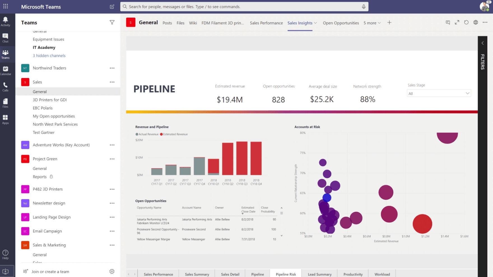Click the large red bubble in Accounts at Risk
Screen dimensions: 493x277
(x=422, y=224)
